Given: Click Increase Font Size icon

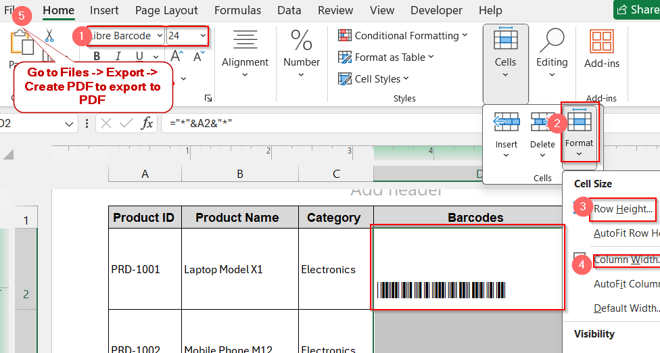Looking at the screenshot, I should click(176, 56).
